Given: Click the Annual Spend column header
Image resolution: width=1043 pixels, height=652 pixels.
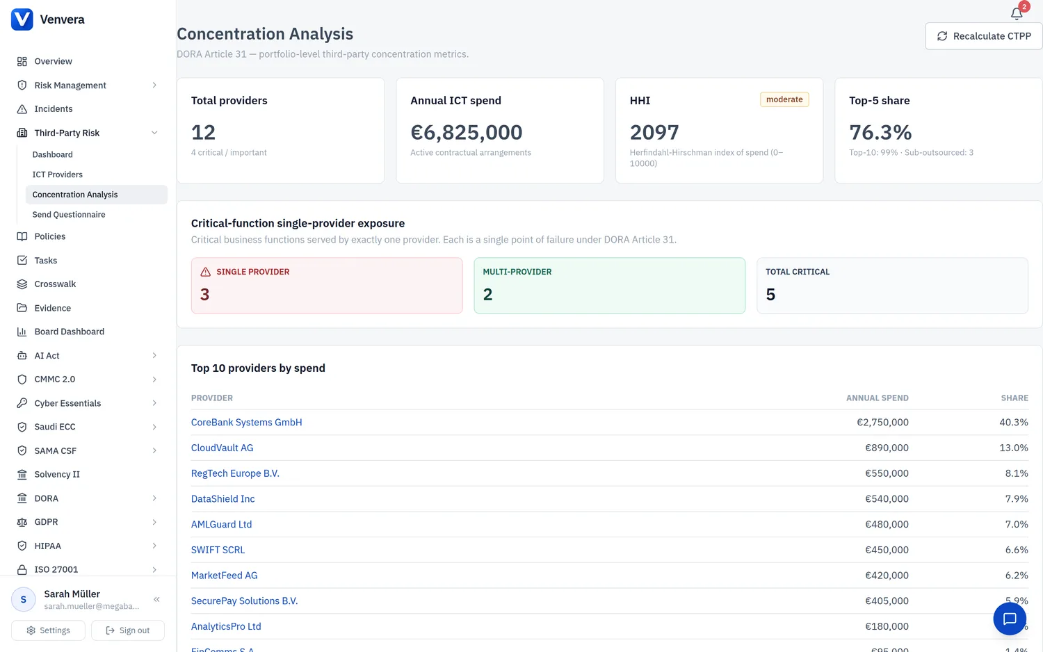Looking at the screenshot, I should point(878,398).
